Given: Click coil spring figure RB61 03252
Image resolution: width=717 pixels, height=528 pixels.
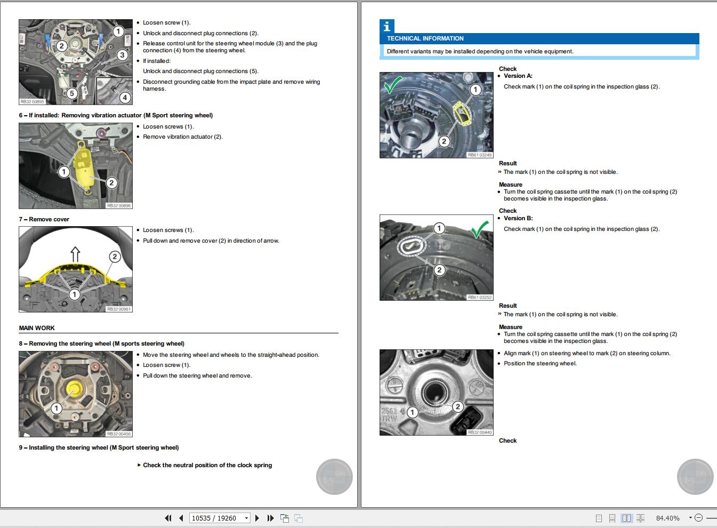Looking at the screenshot, I should click(436, 257).
